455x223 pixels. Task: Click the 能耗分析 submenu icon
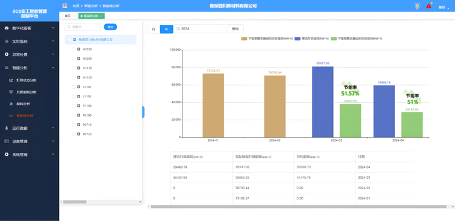pyautogui.click(x=11, y=104)
